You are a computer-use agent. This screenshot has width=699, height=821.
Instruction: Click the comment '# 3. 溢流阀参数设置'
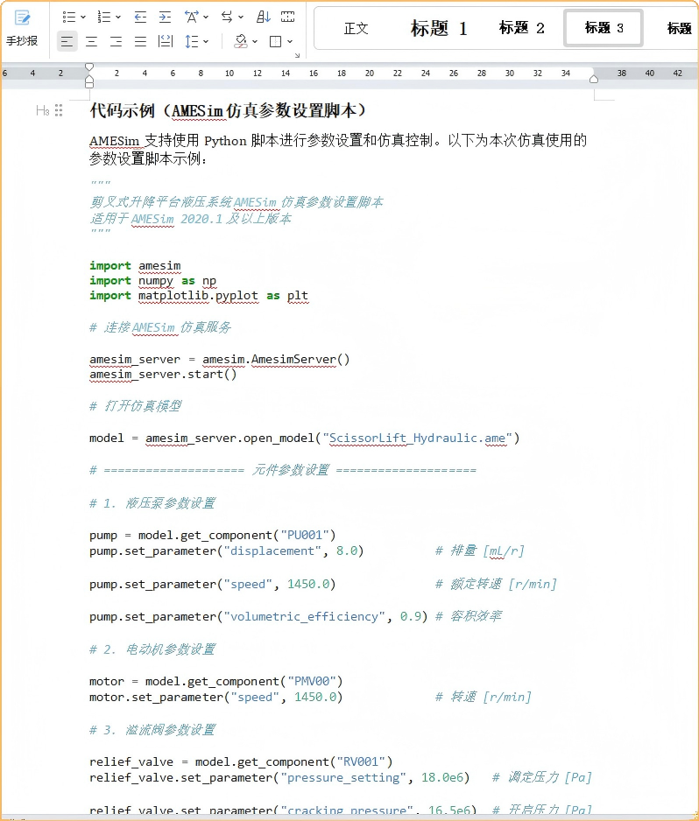152,730
